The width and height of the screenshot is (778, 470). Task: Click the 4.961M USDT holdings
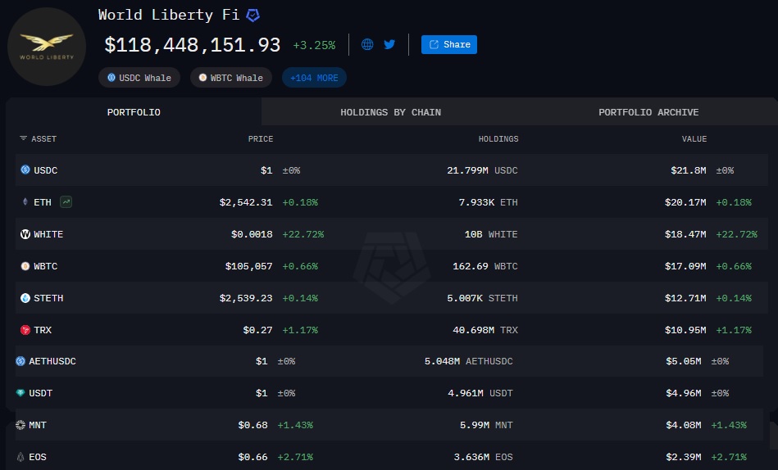coord(480,393)
